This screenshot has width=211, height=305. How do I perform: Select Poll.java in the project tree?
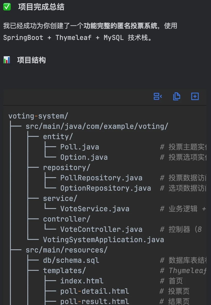(79, 147)
